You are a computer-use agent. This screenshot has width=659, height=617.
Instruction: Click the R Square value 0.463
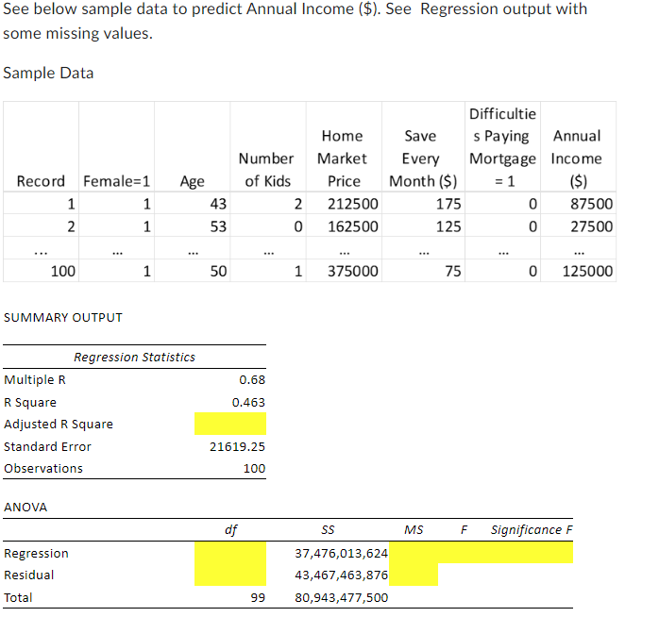[248, 403]
